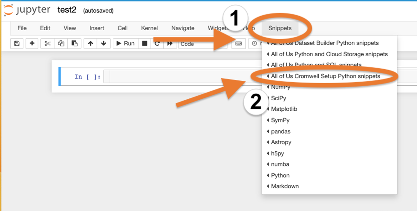
Task: Move selected cell up arrow
Action: coord(91,43)
